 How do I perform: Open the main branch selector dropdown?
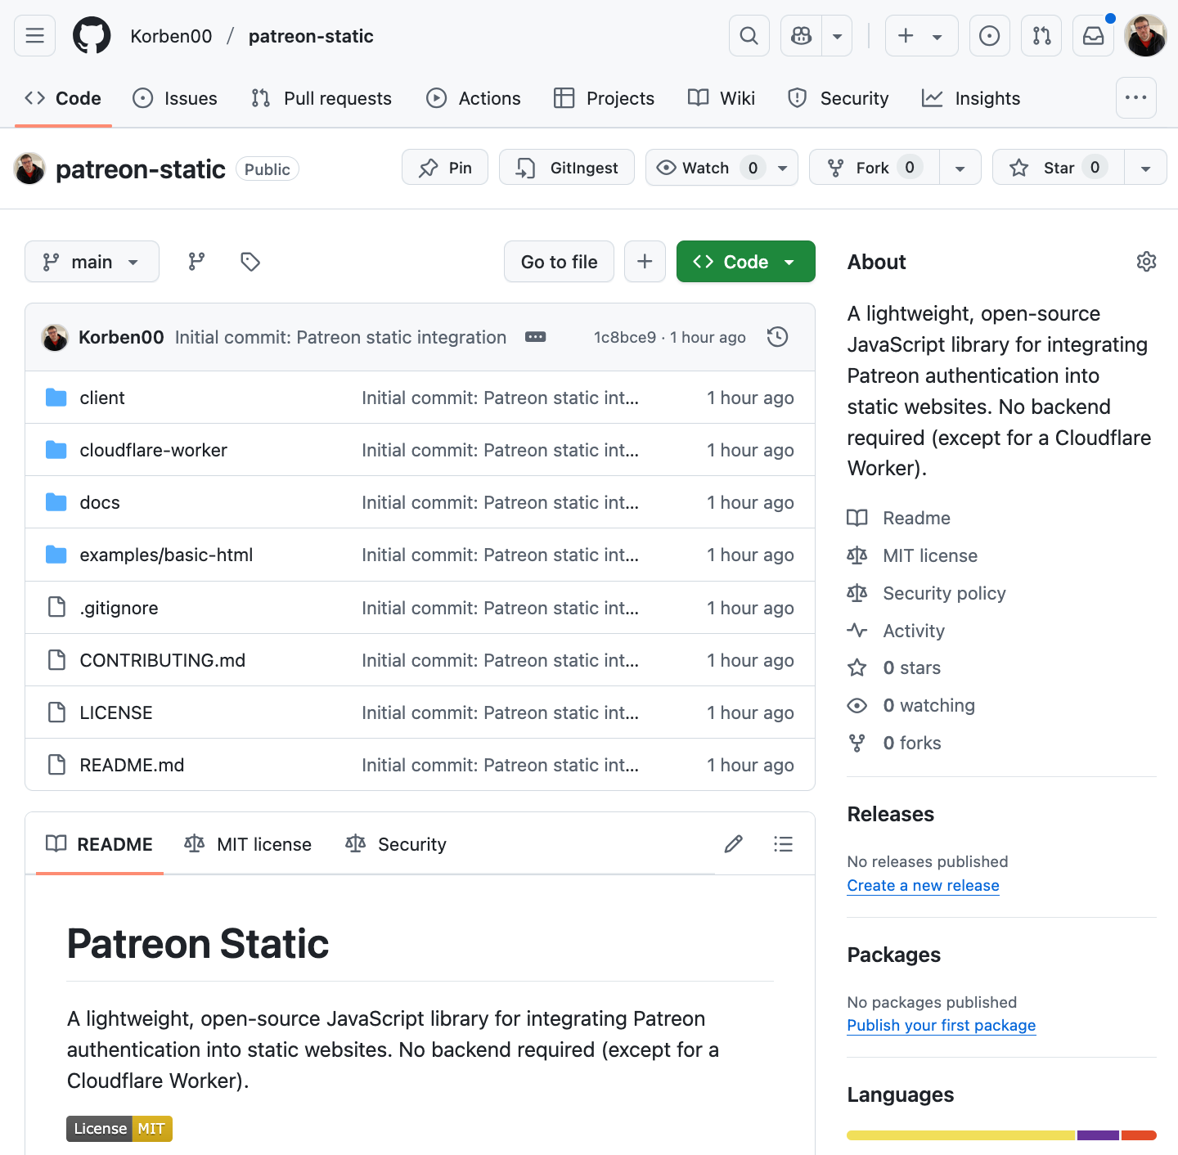click(x=92, y=262)
